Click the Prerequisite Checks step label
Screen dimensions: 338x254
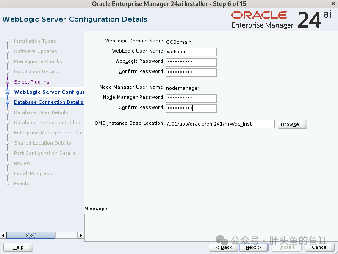pyautogui.click(x=38, y=61)
